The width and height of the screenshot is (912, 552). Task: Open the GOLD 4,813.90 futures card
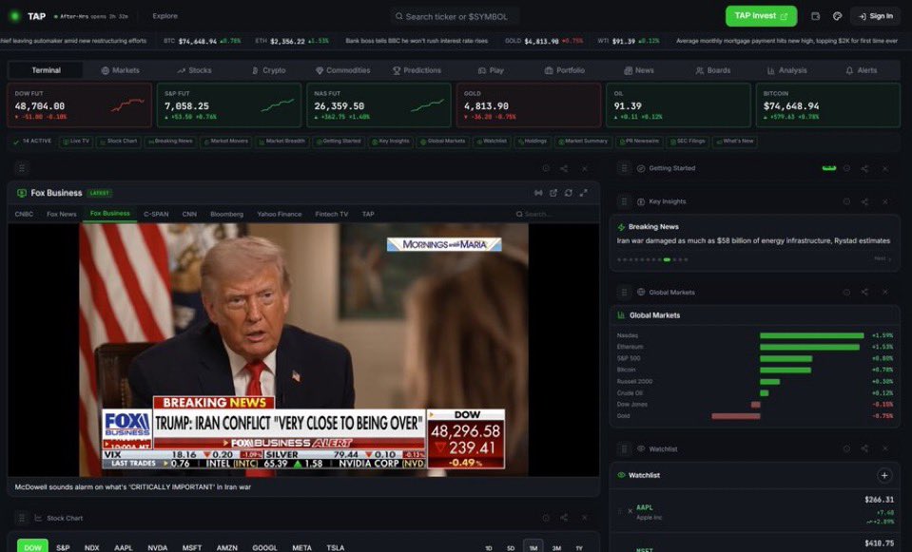pos(528,105)
